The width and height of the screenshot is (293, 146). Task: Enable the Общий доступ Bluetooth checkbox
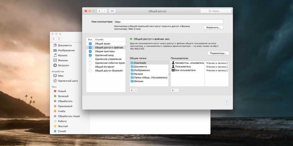coord(90,70)
